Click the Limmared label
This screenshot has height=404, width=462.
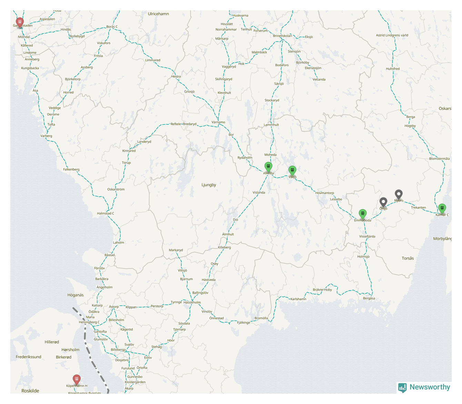(x=153, y=60)
